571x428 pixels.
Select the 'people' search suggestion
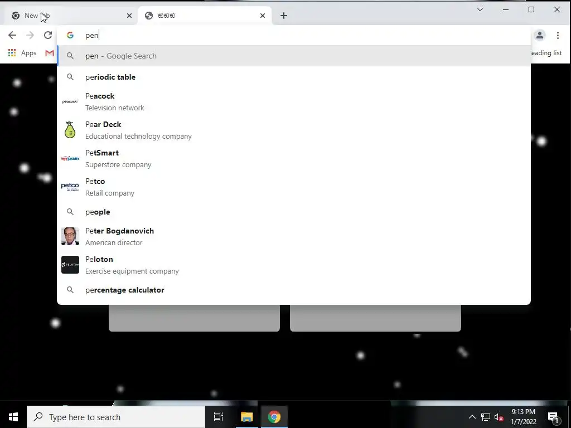[x=294, y=212]
